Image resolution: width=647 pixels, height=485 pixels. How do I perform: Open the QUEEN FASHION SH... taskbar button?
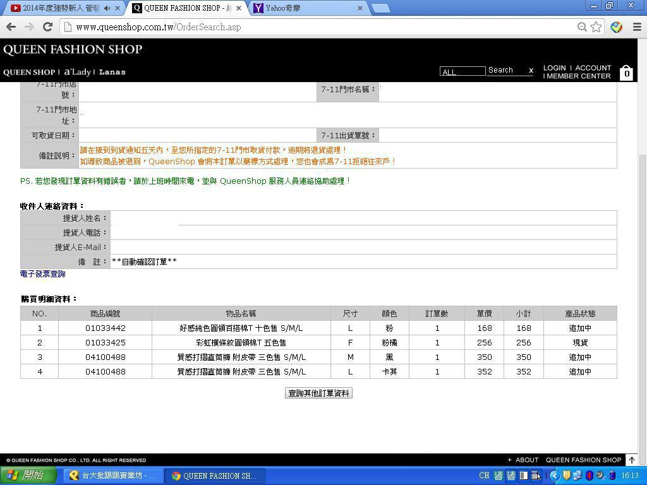[214, 476]
